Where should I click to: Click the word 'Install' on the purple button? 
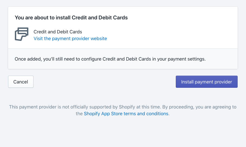pyautogui.click(x=187, y=82)
